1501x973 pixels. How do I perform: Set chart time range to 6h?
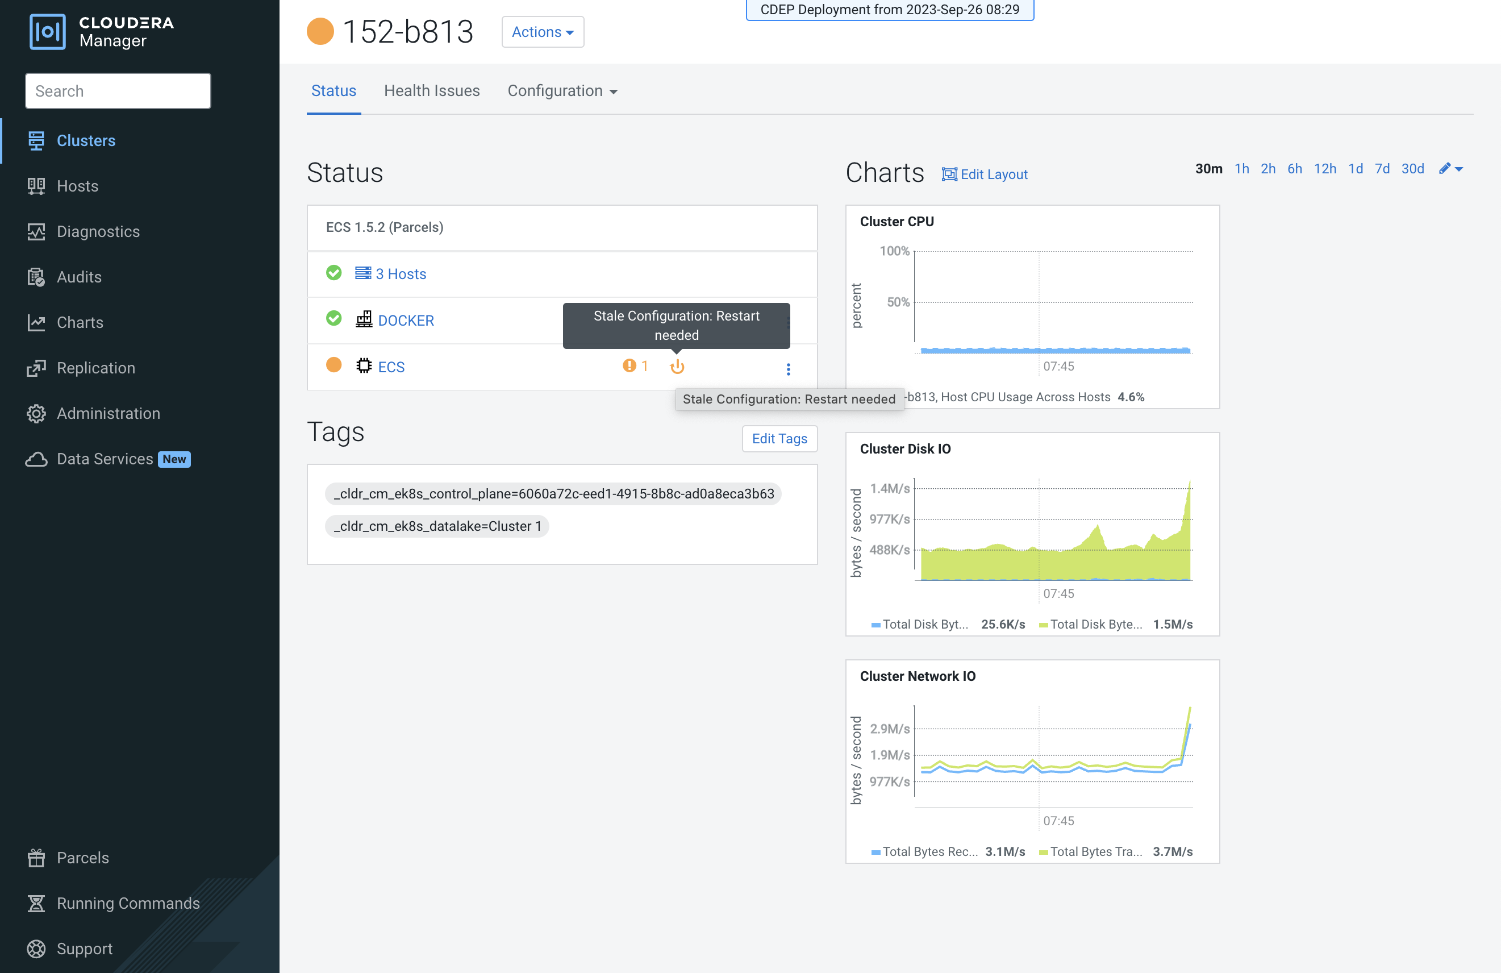(1294, 168)
